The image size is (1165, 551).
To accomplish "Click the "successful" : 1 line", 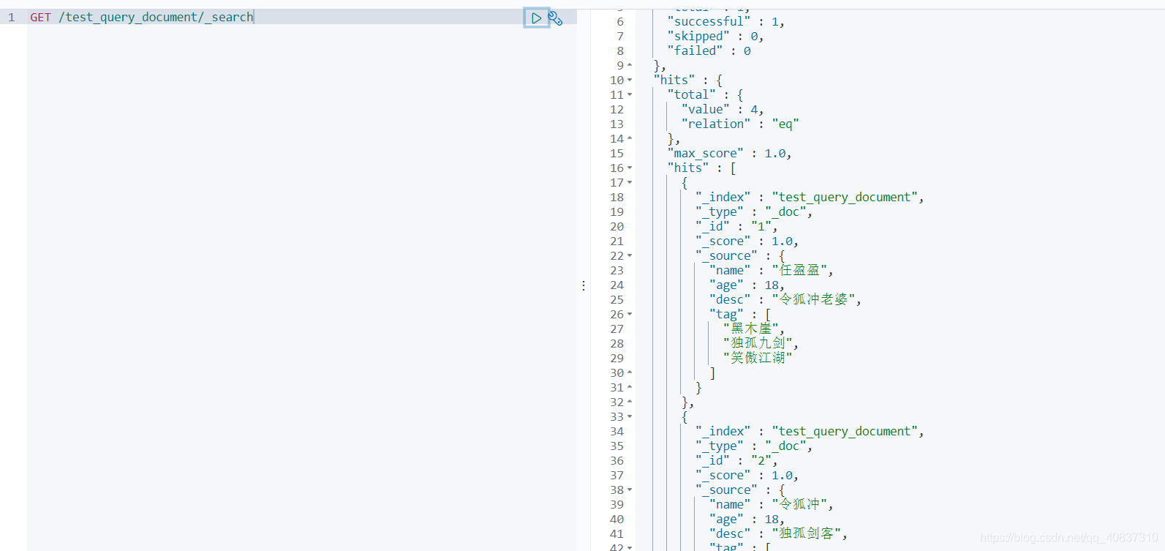I will click(725, 22).
